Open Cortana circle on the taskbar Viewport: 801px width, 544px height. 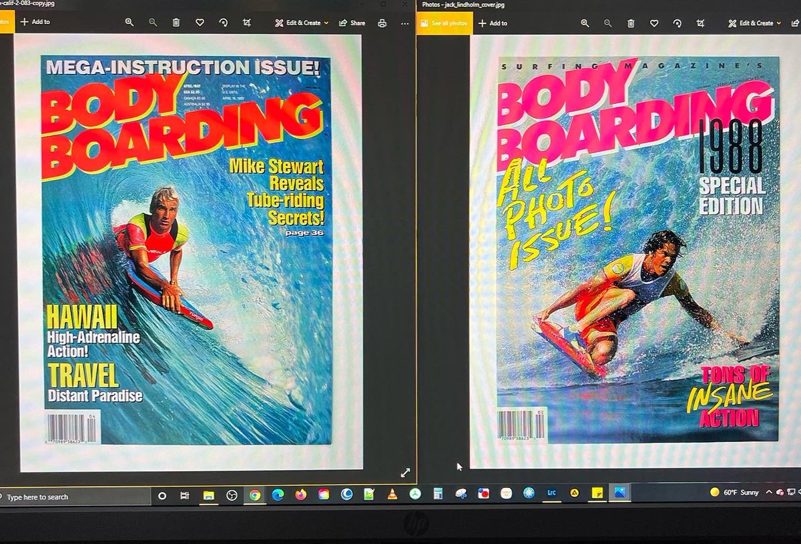coord(162,496)
